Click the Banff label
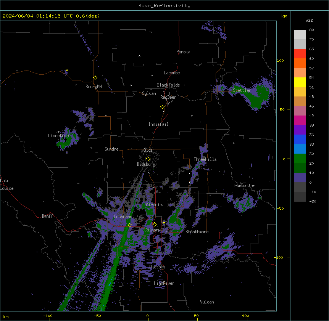Image resolution: width=329 pixels, height=321 pixels. (x=47, y=216)
